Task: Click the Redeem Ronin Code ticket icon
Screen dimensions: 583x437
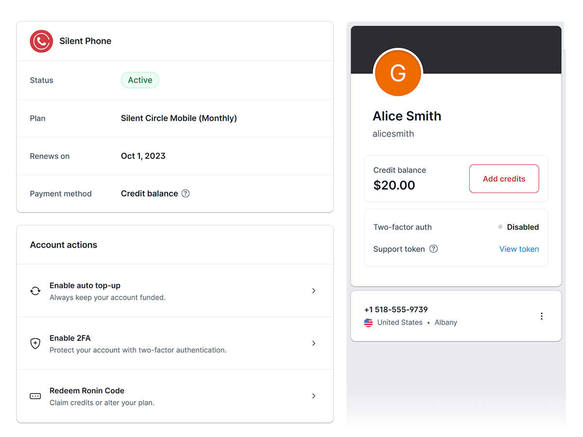Action: point(35,396)
